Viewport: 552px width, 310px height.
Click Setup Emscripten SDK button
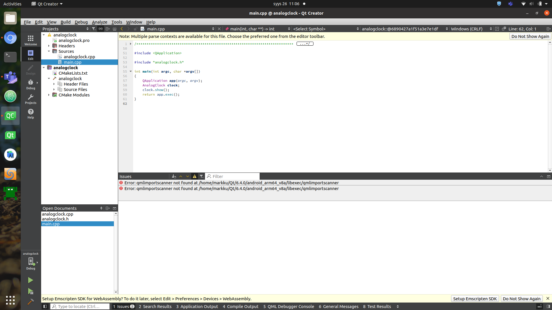[475, 299]
